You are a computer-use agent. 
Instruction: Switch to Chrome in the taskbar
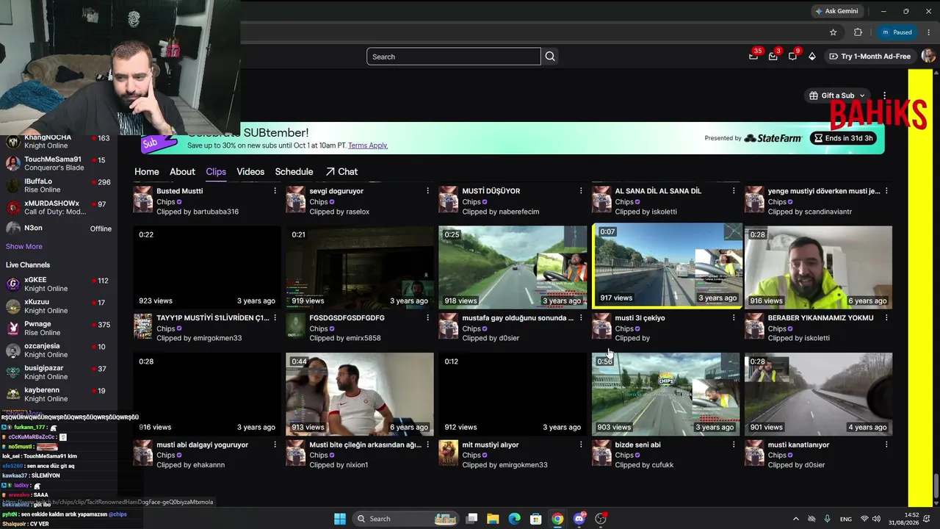coord(557,519)
